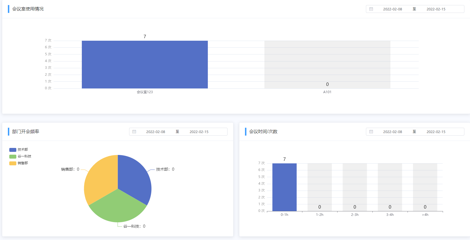
Task: Click the 3-4h axis label
Action: 390,215
